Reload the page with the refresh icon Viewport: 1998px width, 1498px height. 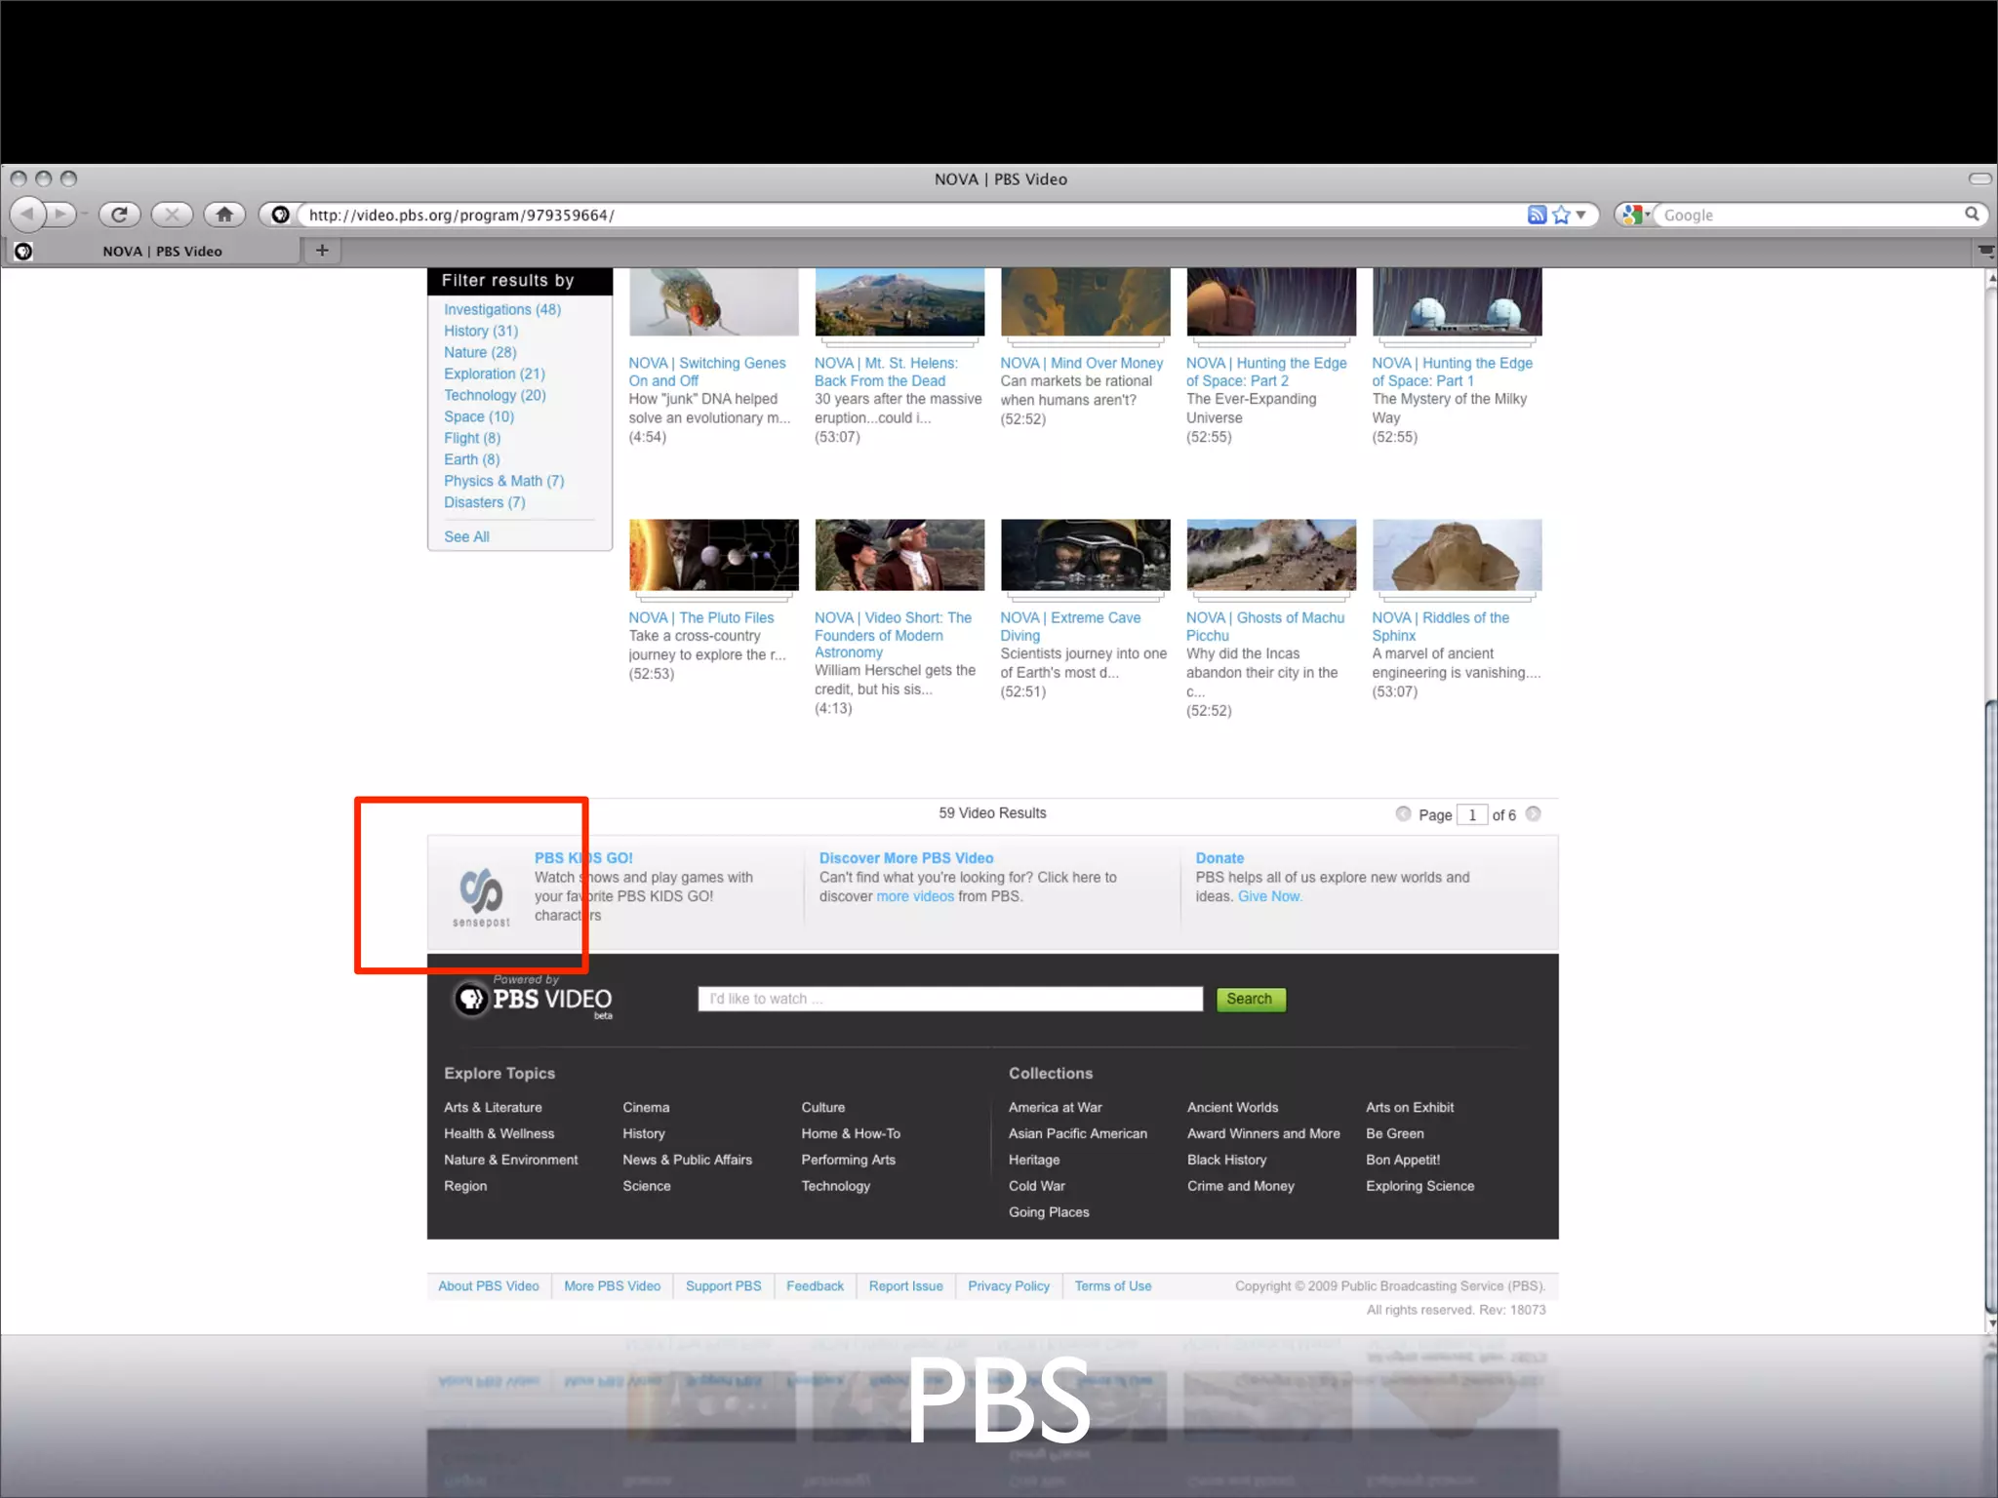click(x=119, y=215)
